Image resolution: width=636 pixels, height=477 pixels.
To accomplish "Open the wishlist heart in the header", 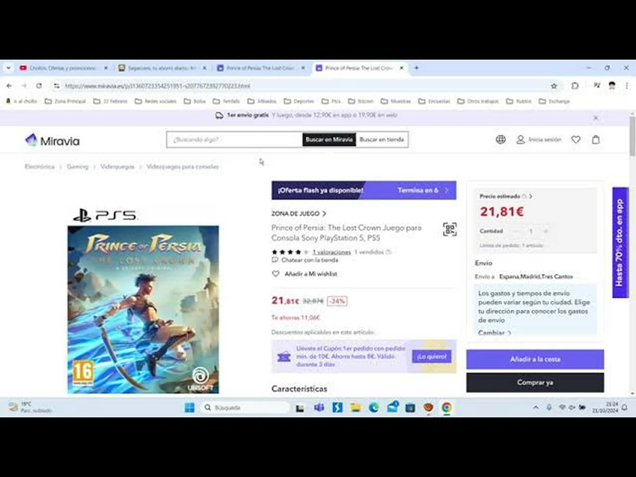I will click(576, 140).
